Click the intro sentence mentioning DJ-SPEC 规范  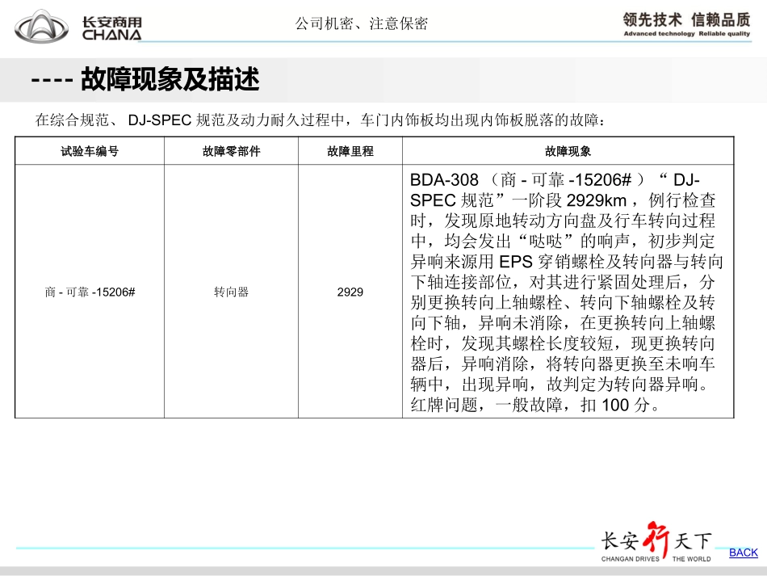[321, 120]
